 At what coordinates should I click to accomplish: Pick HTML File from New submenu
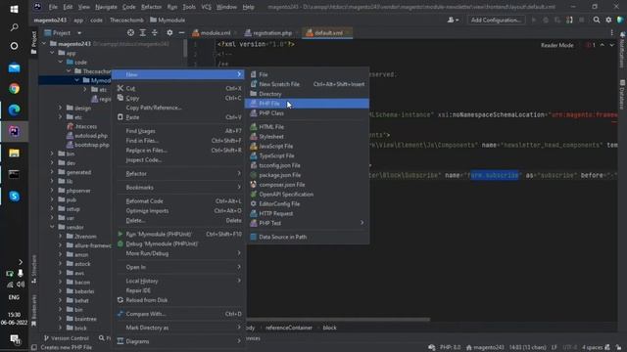pos(307,127)
